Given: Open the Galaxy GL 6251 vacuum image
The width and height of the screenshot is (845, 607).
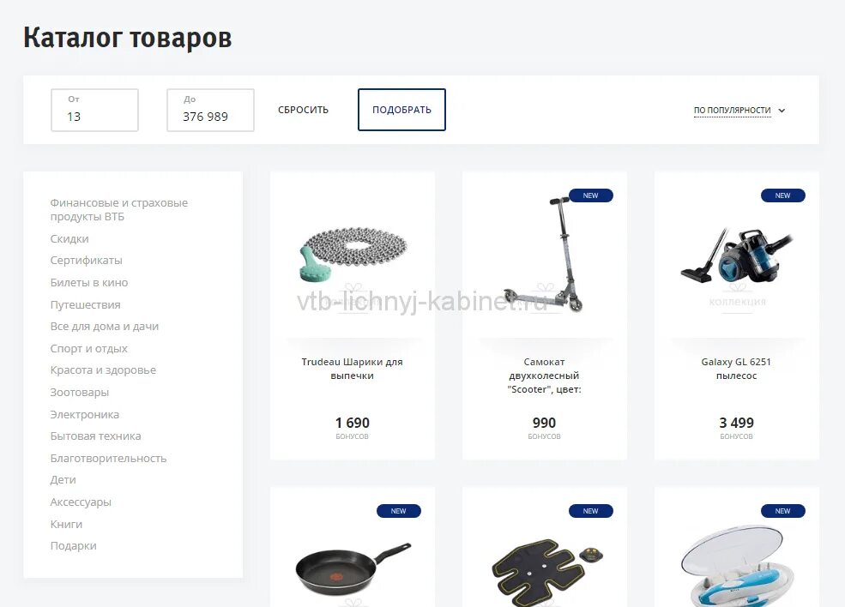Looking at the screenshot, I should (736, 255).
